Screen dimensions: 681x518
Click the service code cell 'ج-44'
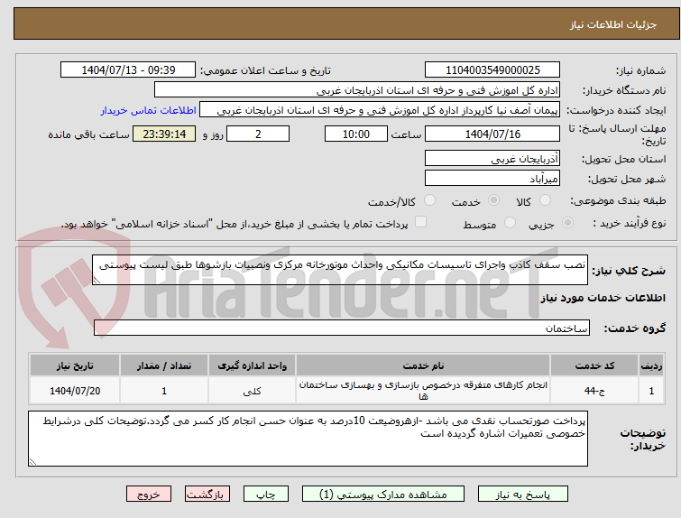point(594,391)
